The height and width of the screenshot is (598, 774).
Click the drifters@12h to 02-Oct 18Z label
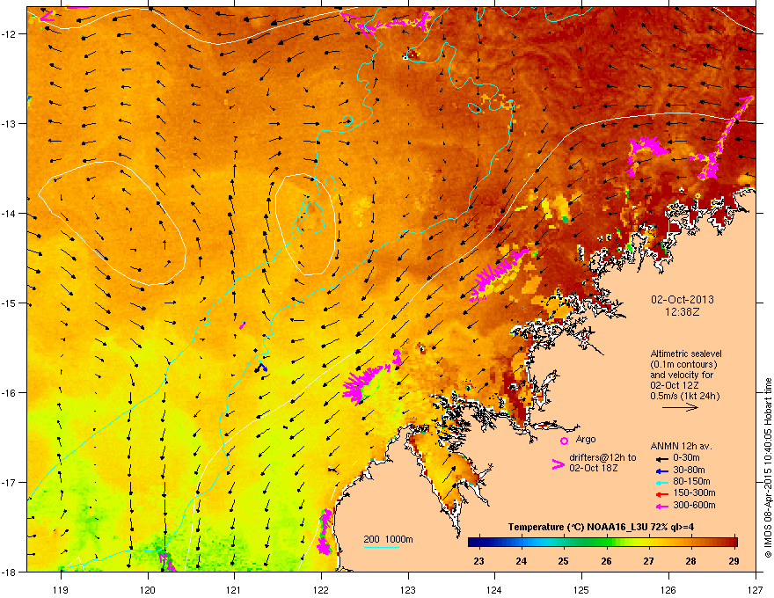pos(602,463)
